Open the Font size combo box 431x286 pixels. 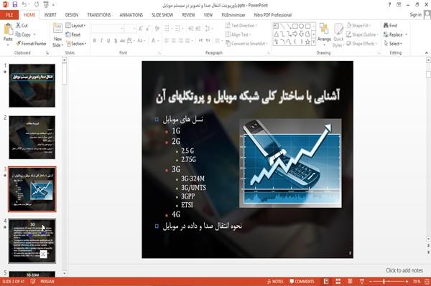pos(130,29)
